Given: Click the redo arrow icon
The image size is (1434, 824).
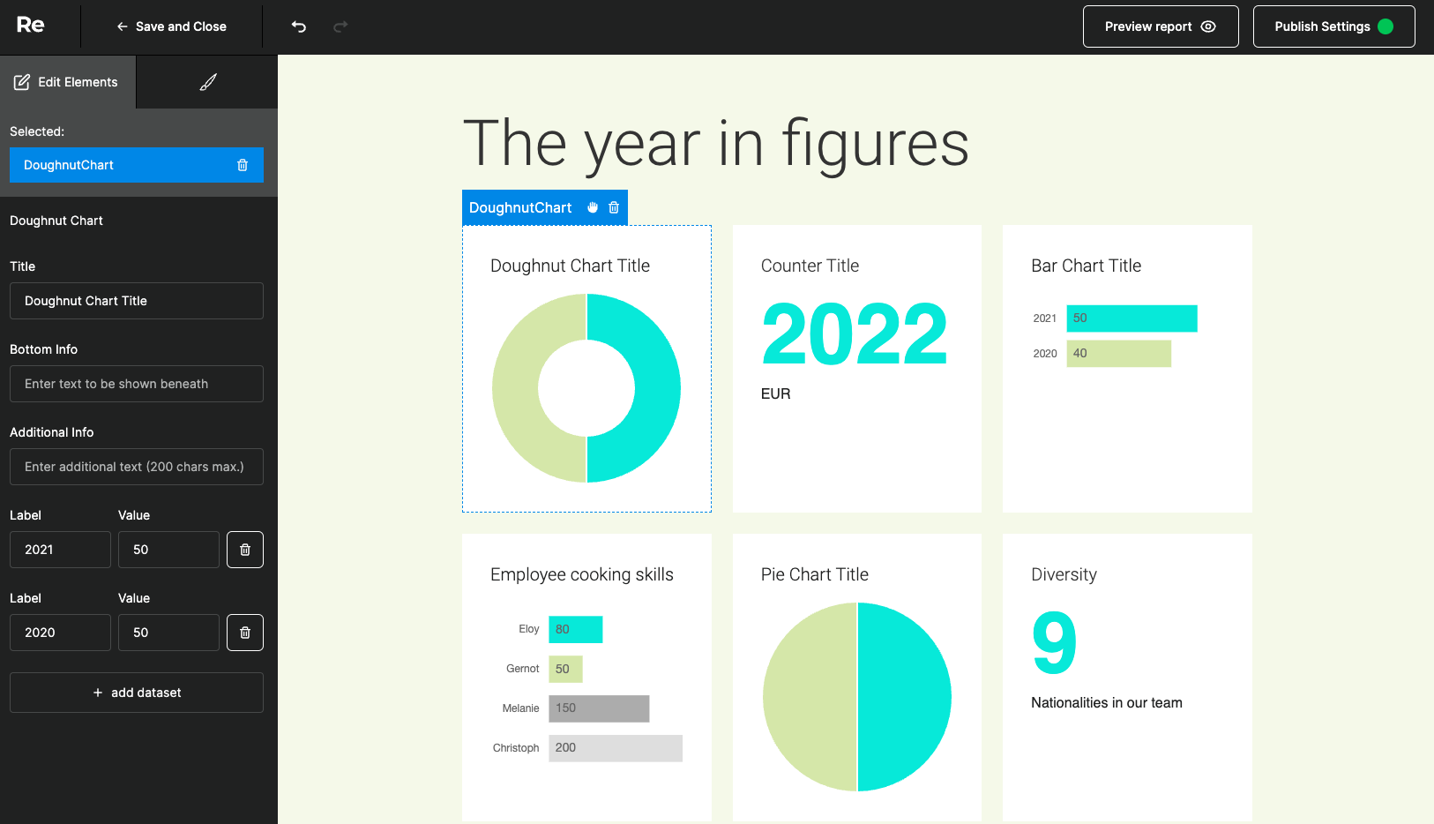Looking at the screenshot, I should 340,26.
